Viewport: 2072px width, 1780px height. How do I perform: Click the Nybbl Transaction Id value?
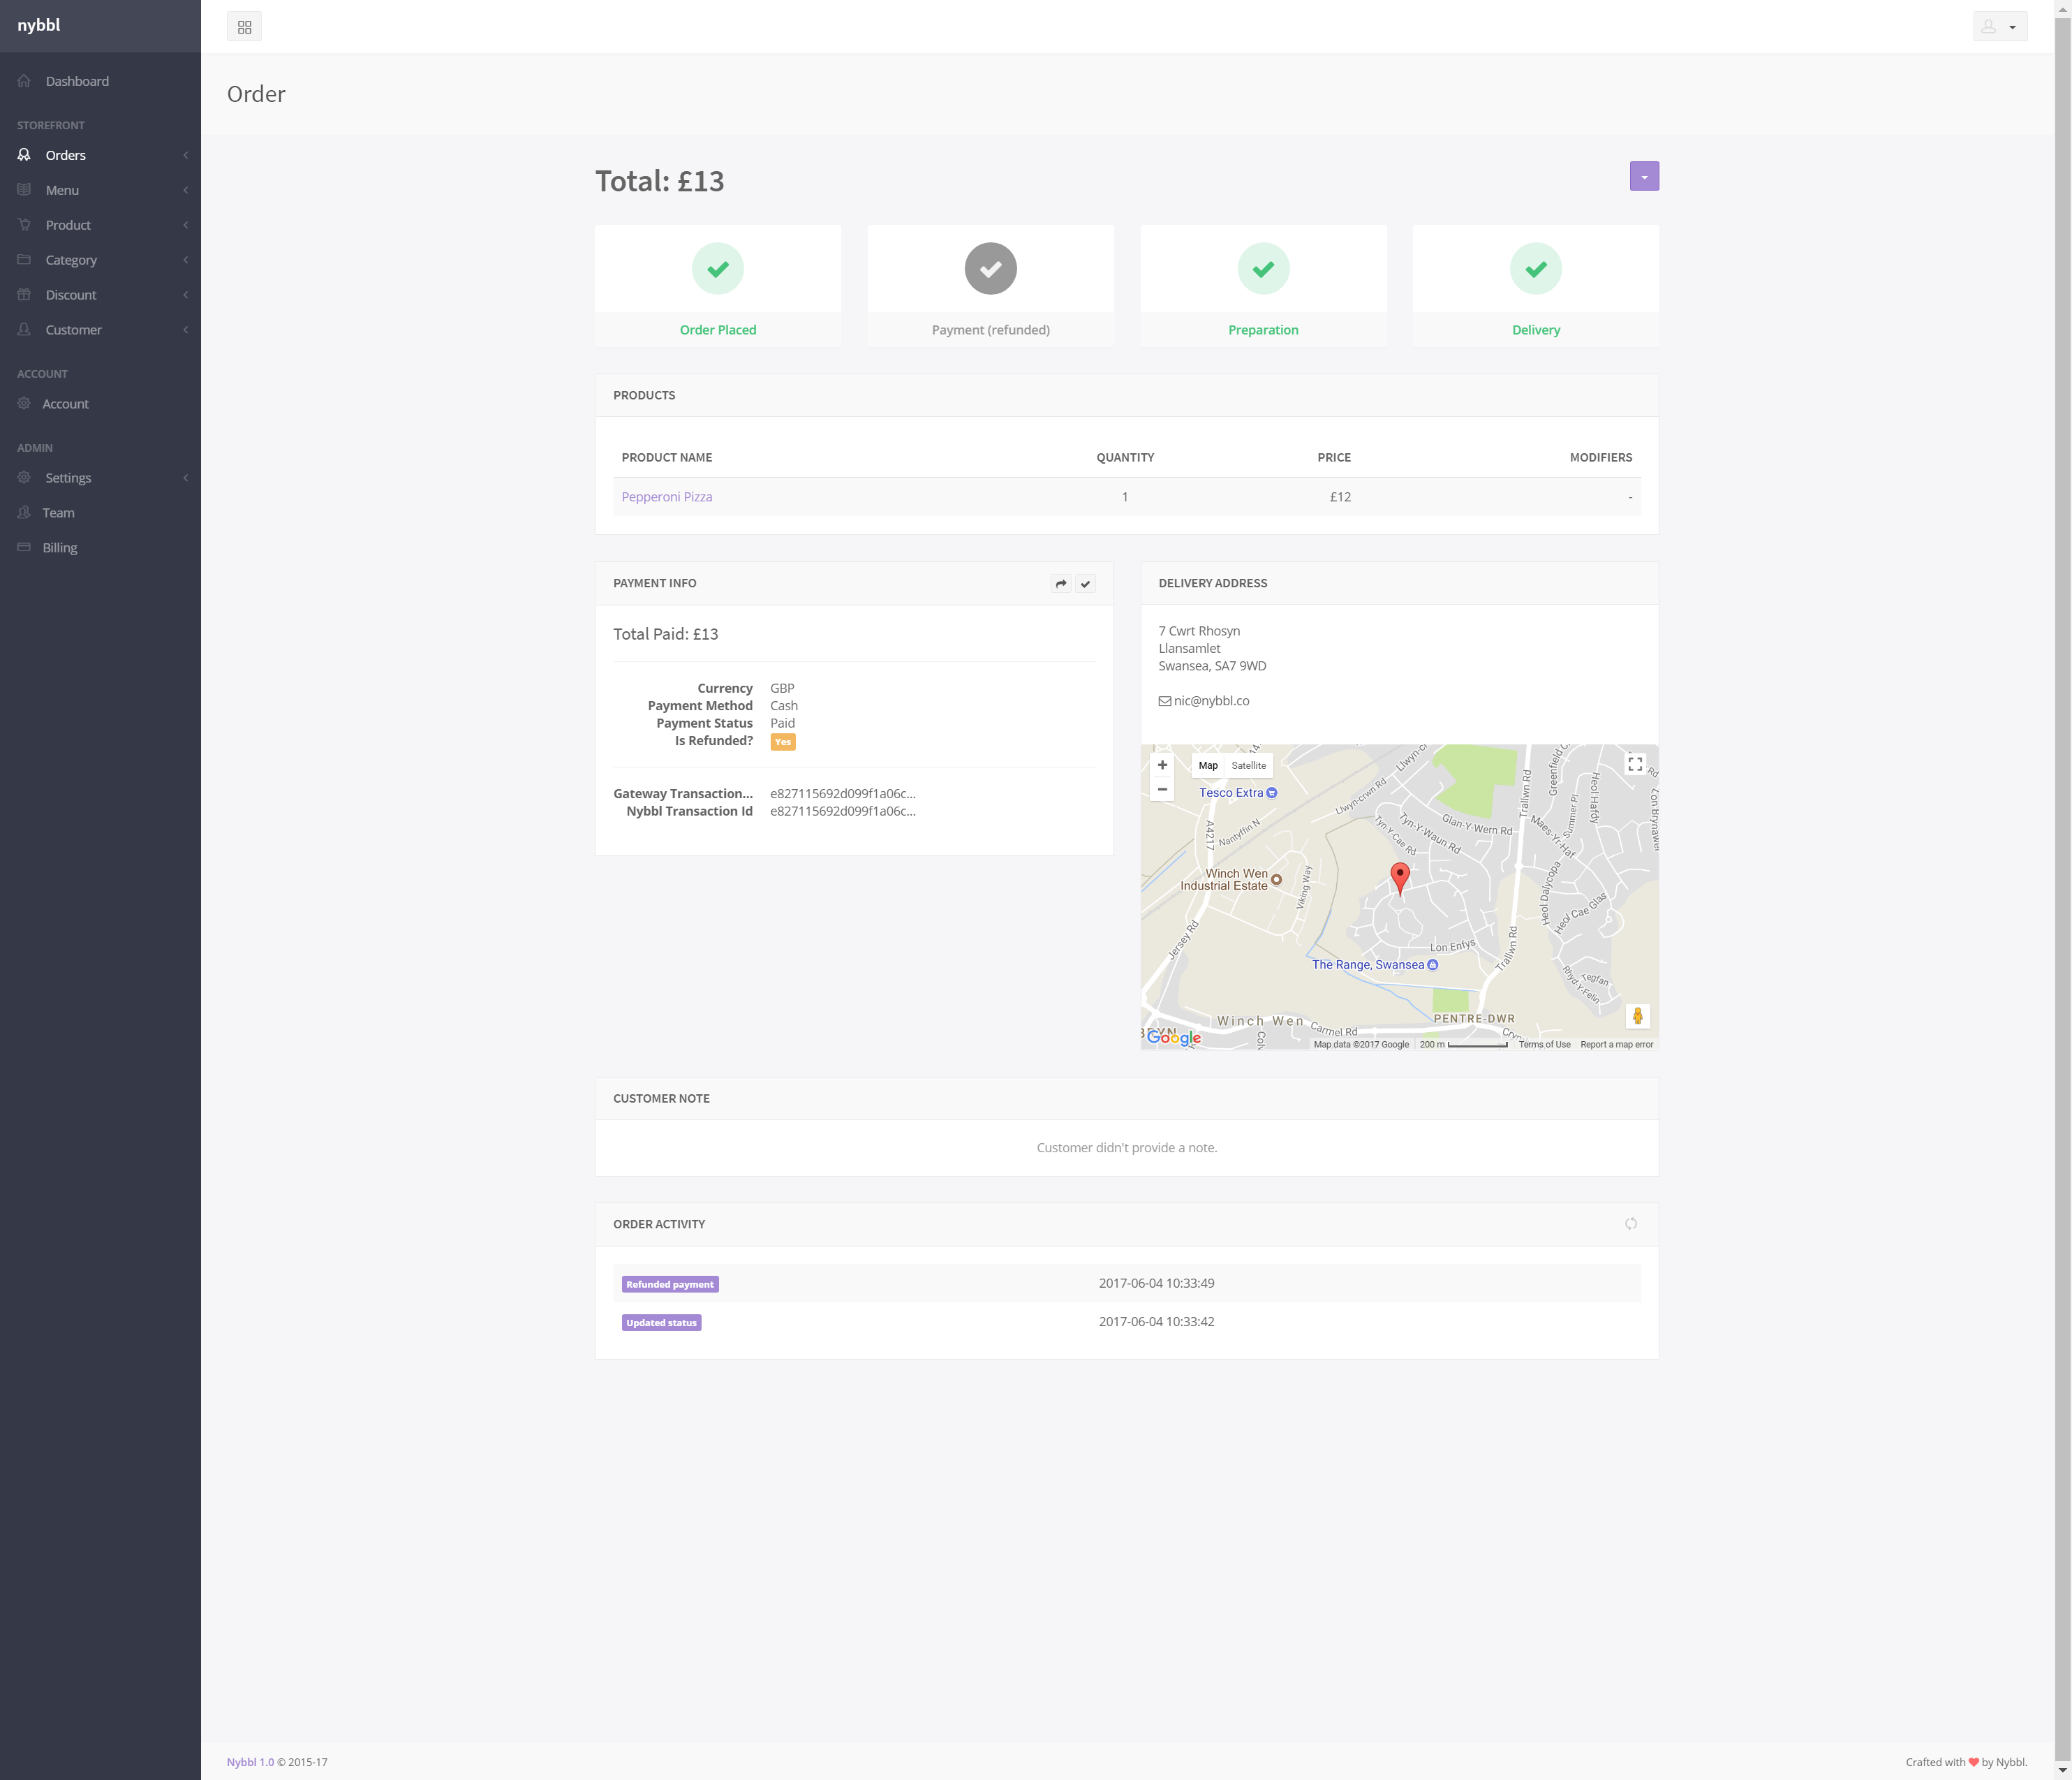pos(843,811)
